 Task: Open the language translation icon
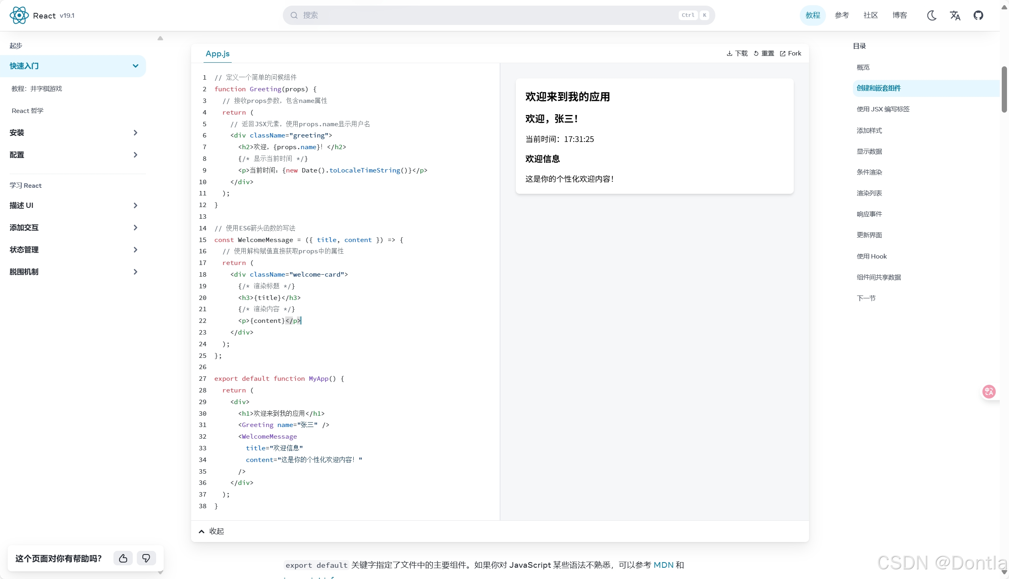coord(955,15)
